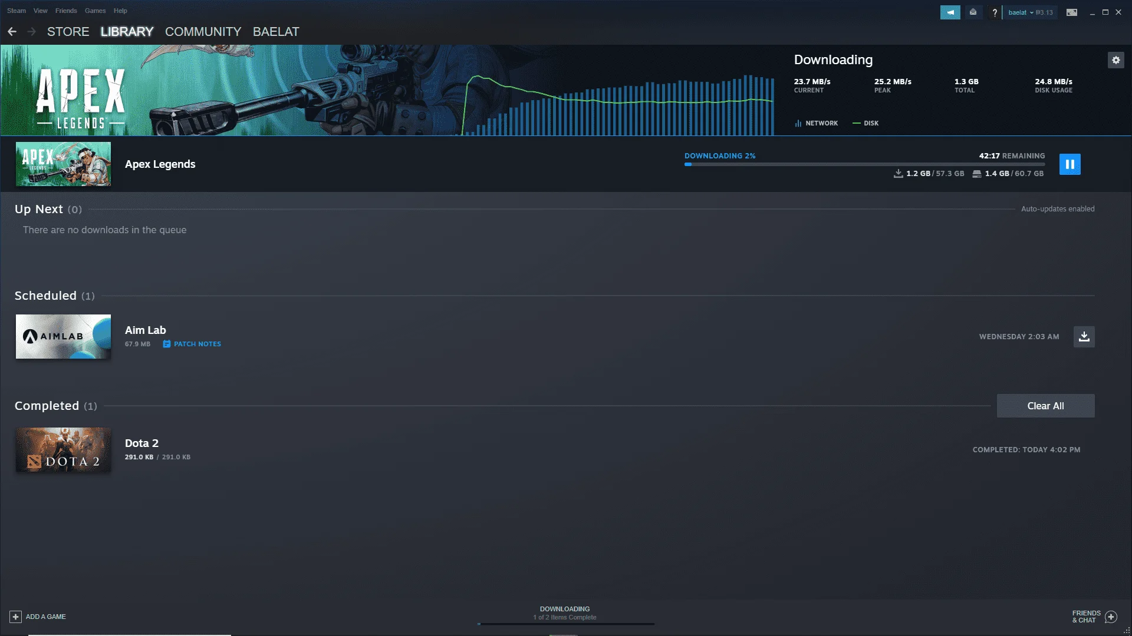The image size is (1132, 636).
Task: Click the 42:17 REMAINING text
Action: coord(1012,156)
